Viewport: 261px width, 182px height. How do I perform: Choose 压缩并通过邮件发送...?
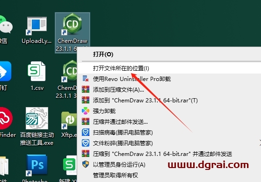pos(169,121)
